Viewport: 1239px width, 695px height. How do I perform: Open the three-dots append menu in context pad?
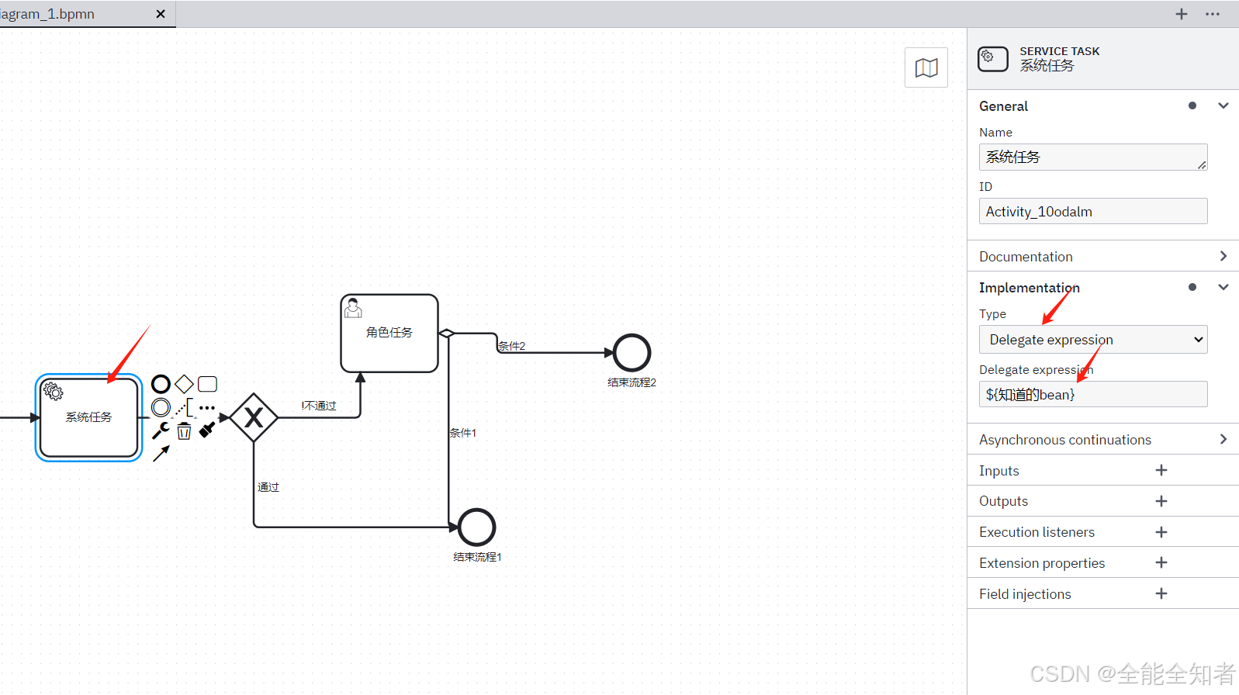[x=207, y=407]
